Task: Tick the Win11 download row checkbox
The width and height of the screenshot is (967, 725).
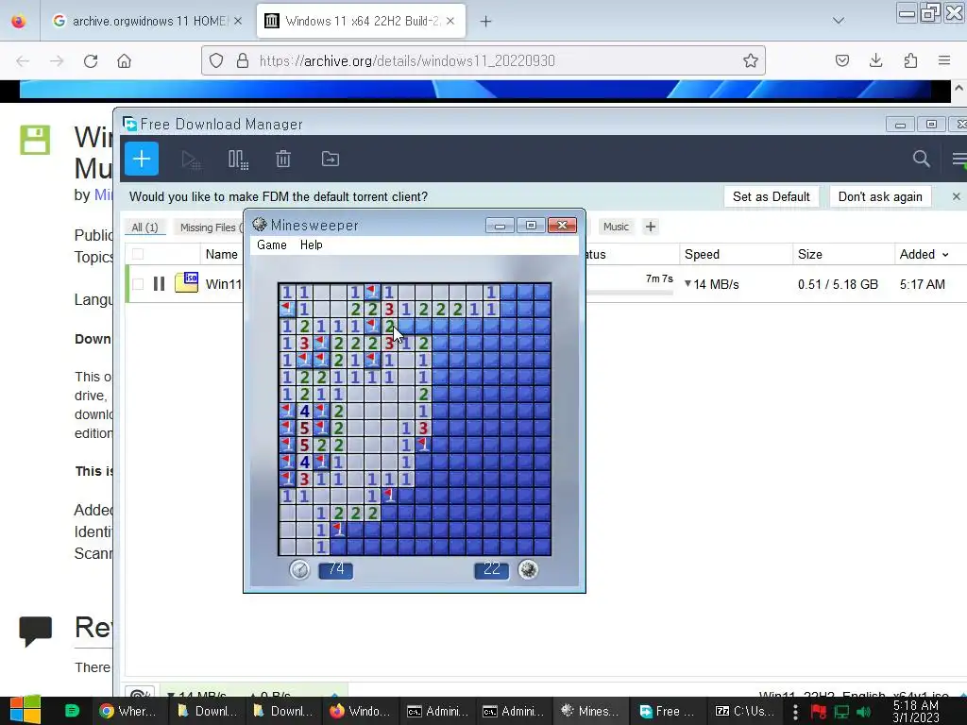Action: click(x=138, y=283)
